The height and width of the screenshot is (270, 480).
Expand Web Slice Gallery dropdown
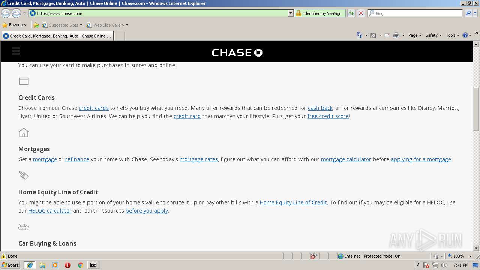coord(127,25)
